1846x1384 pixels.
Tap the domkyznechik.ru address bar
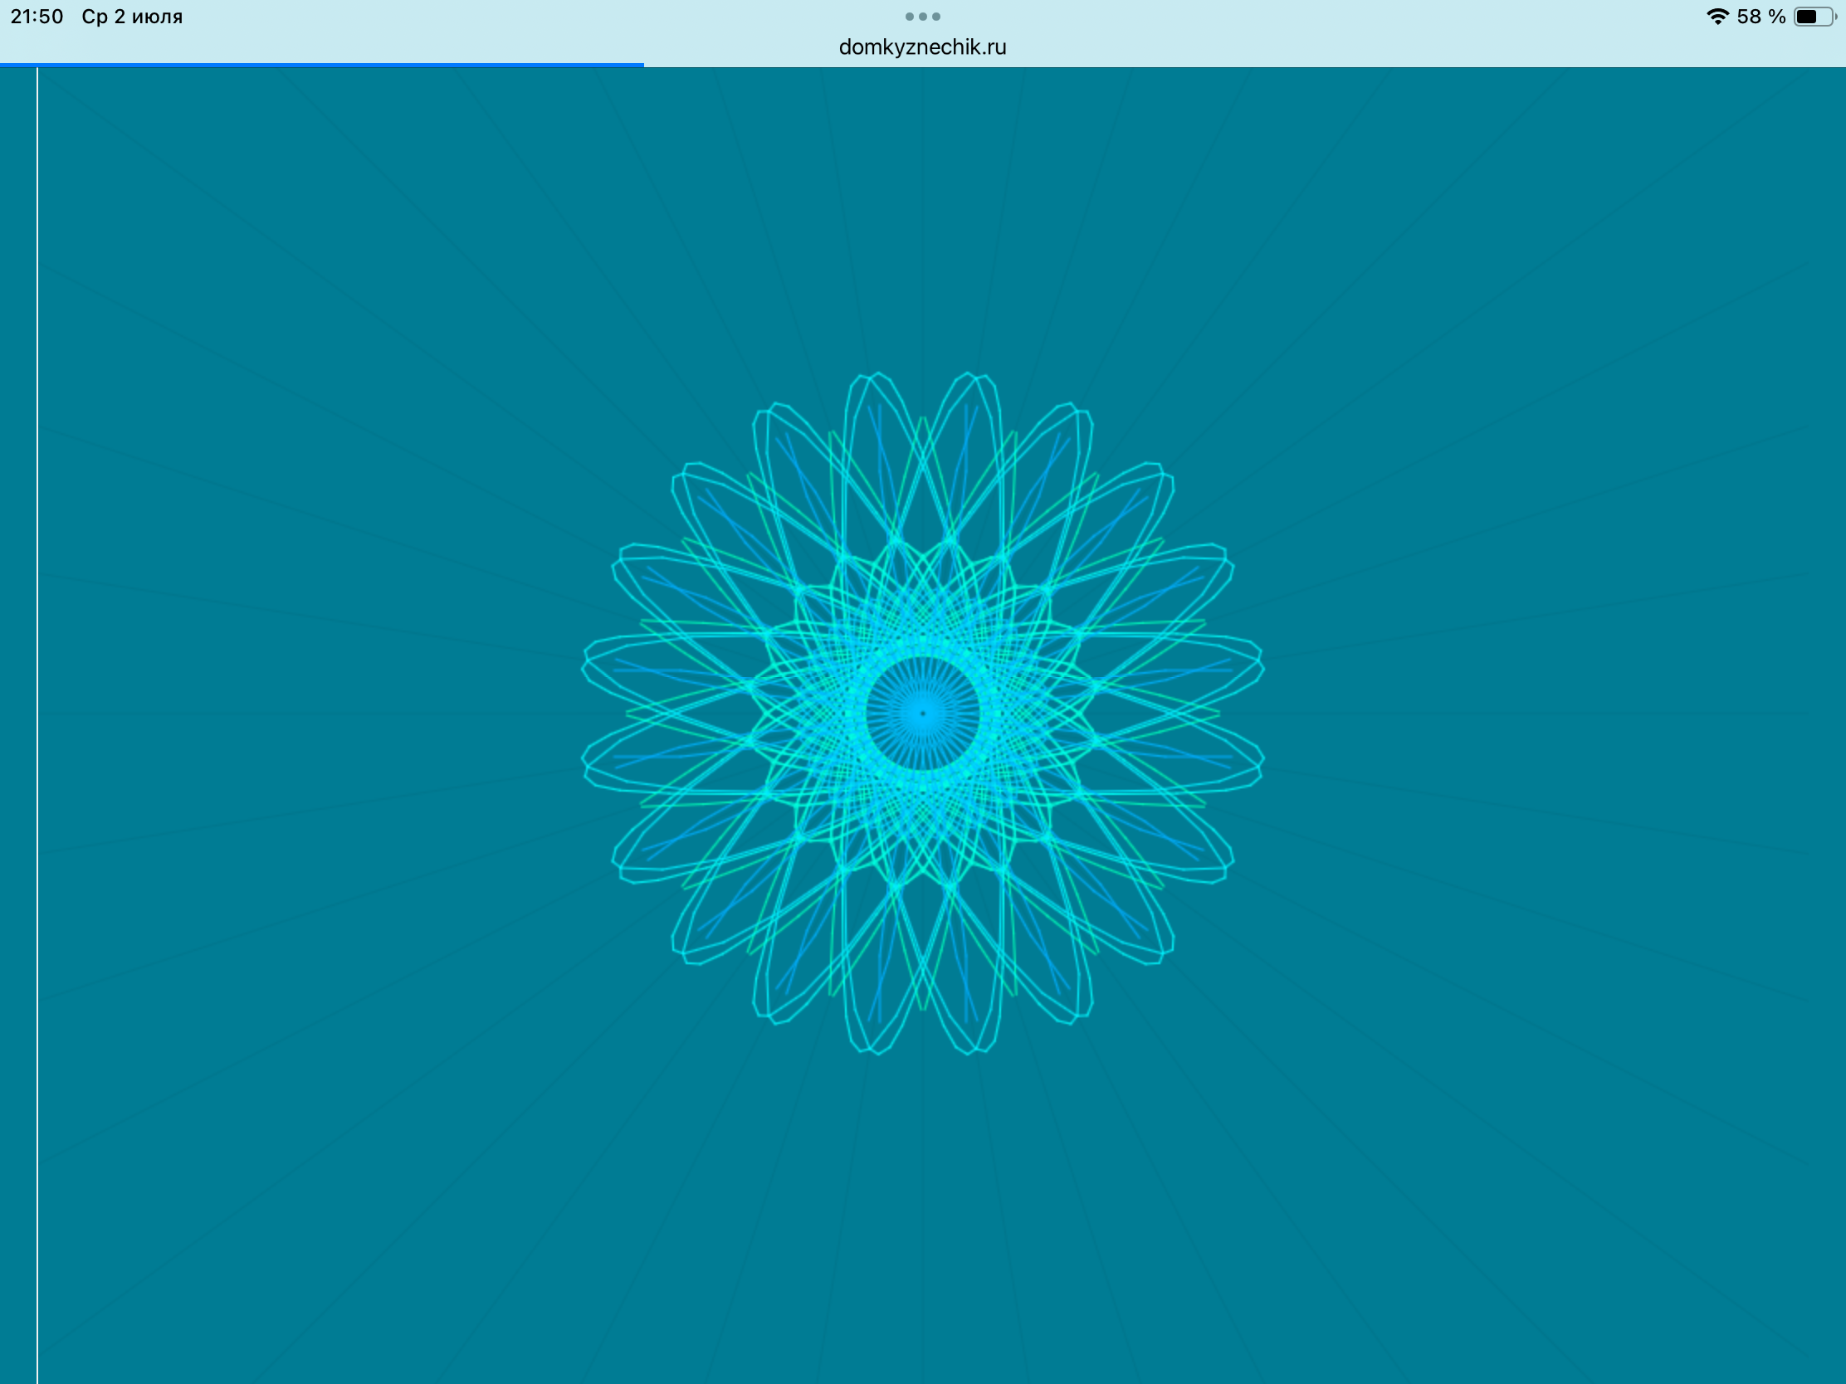click(922, 46)
